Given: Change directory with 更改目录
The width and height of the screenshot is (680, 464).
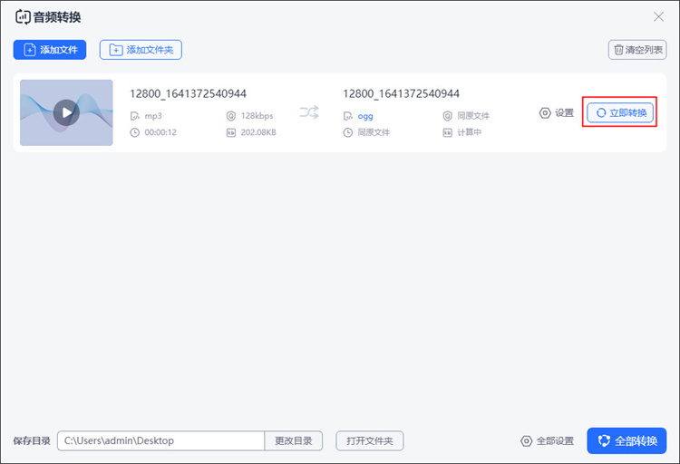Looking at the screenshot, I should 294,440.
